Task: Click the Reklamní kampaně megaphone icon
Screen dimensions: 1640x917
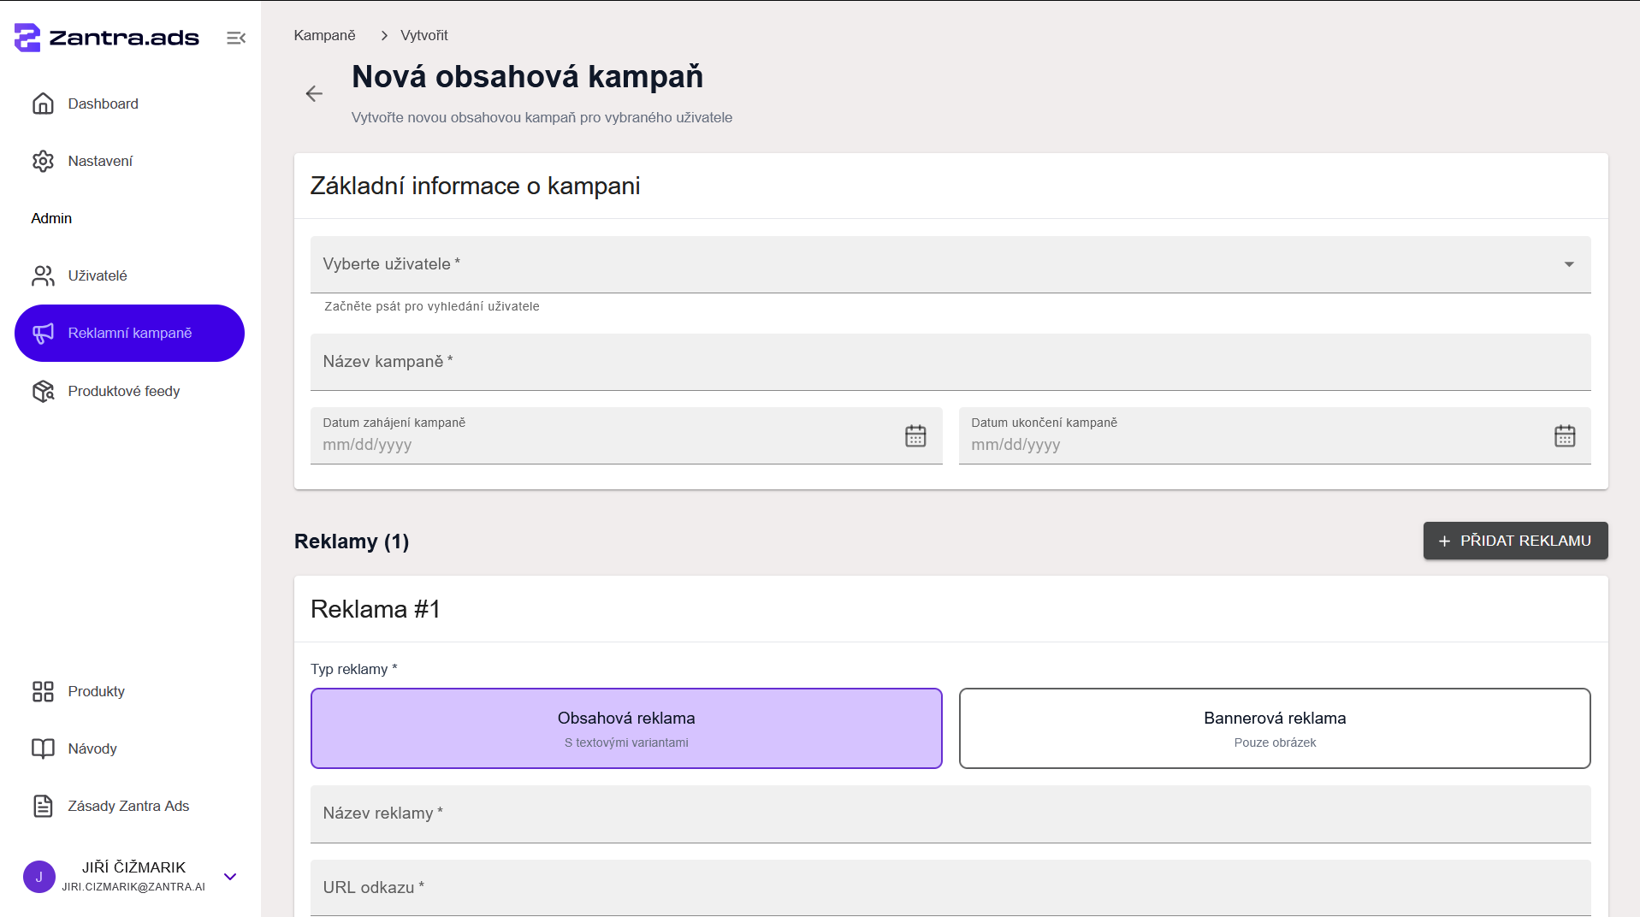Action: pos(43,333)
